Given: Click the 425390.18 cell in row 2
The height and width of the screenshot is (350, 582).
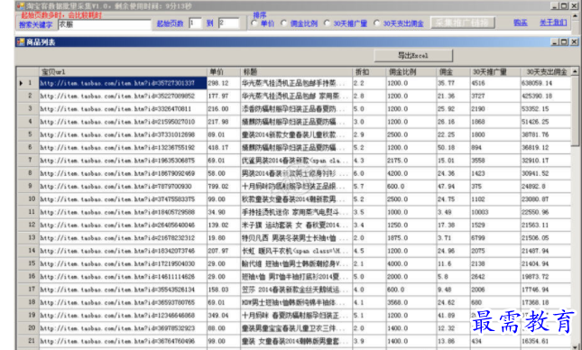Looking at the screenshot, I should pyautogui.click(x=546, y=96).
